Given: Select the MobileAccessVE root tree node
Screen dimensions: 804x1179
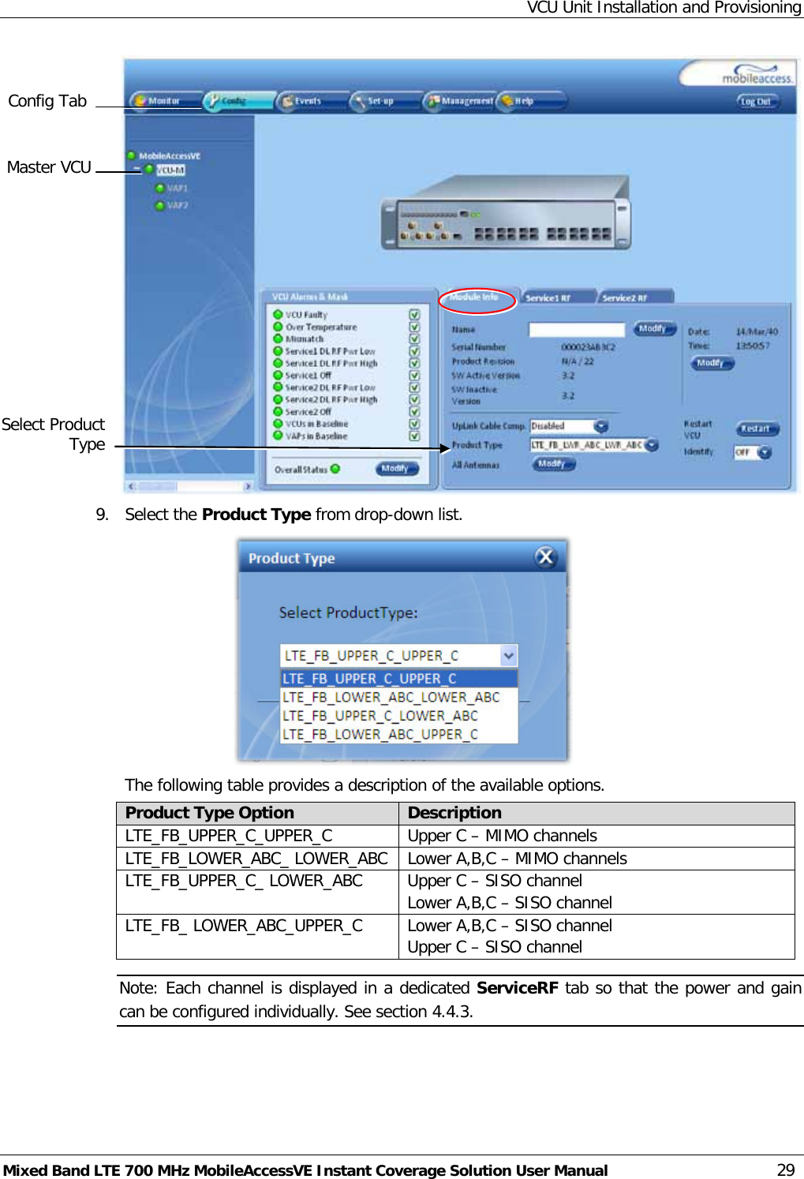Looking at the screenshot, I should [170, 156].
